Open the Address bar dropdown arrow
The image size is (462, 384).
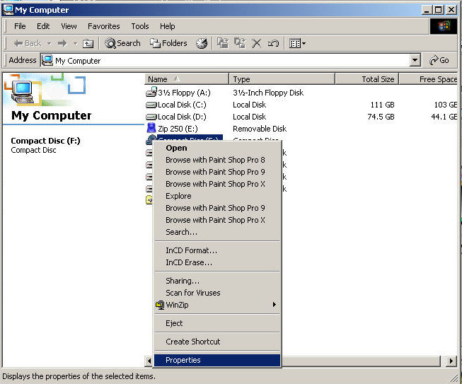(x=415, y=61)
